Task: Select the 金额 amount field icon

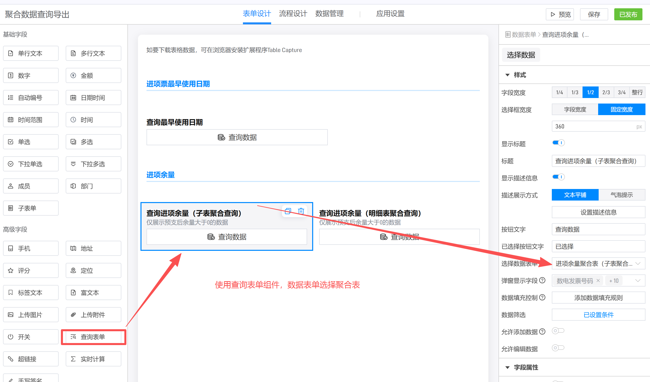Action: tap(73, 75)
